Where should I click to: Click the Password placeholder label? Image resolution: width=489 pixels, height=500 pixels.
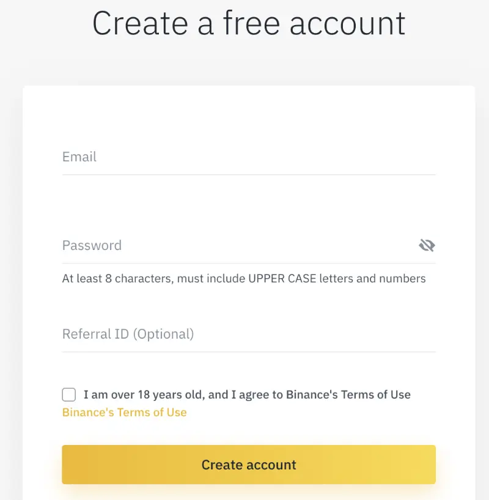92,246
